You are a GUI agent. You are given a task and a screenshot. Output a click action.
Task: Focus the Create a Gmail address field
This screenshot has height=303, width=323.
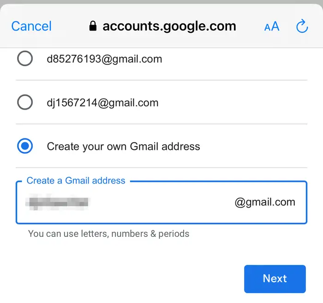(161, 202)
